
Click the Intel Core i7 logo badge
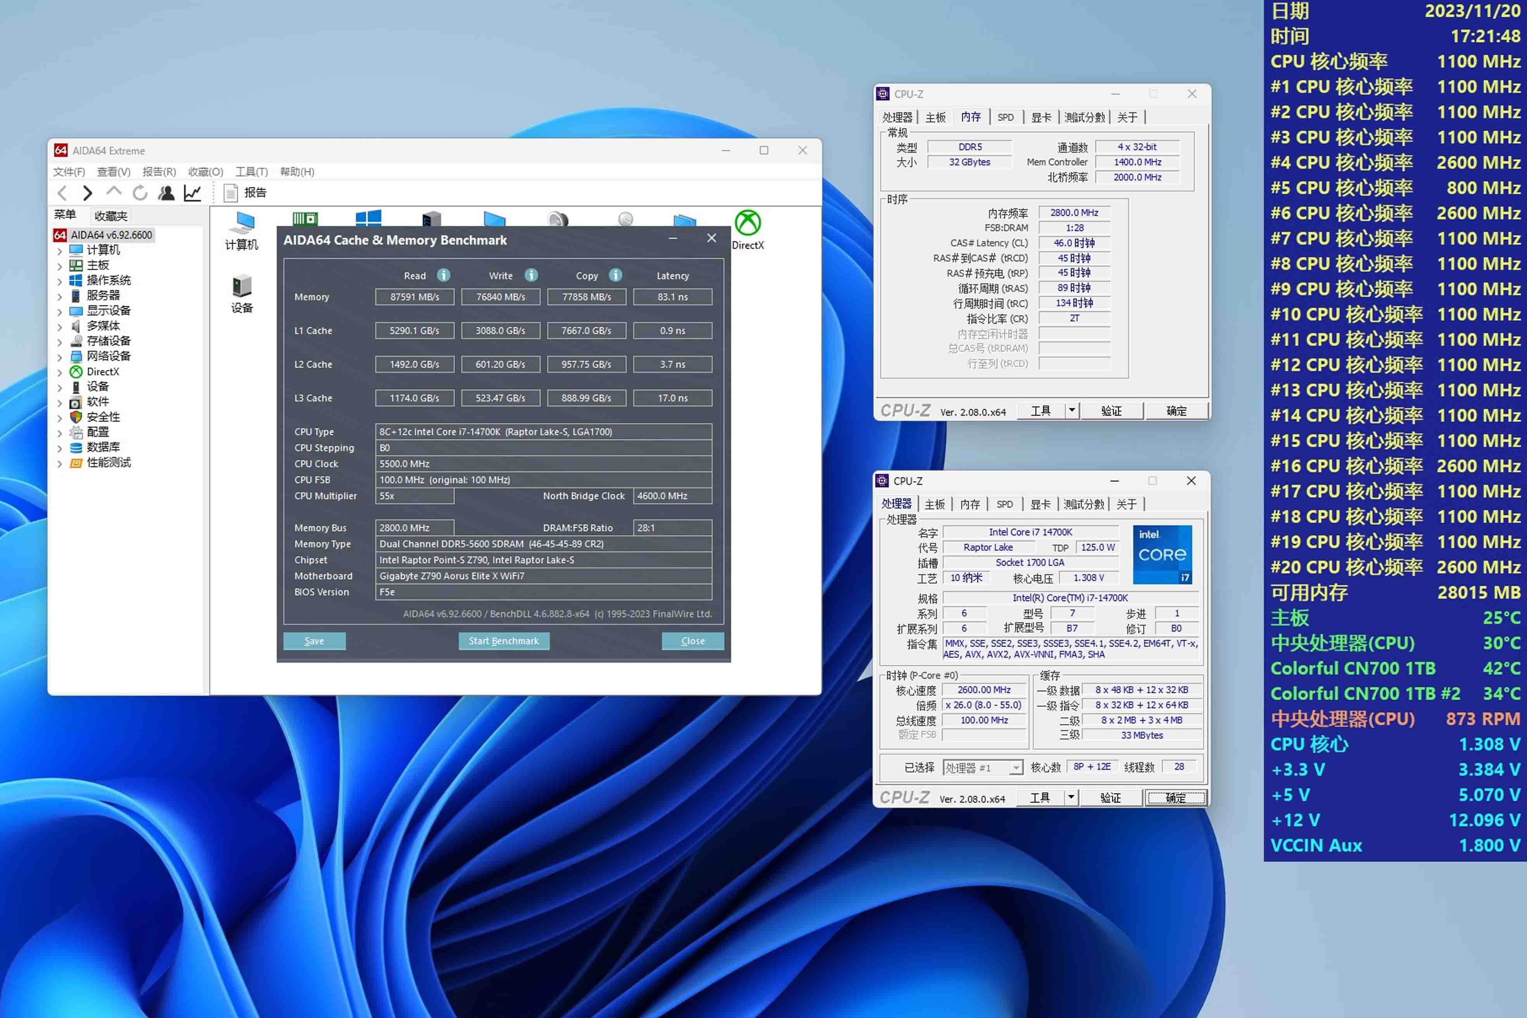pos(1162,554)
